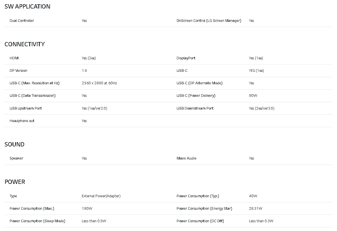
Task: Click the 90W Power Delivery value
Action: (x=253, y=96)
